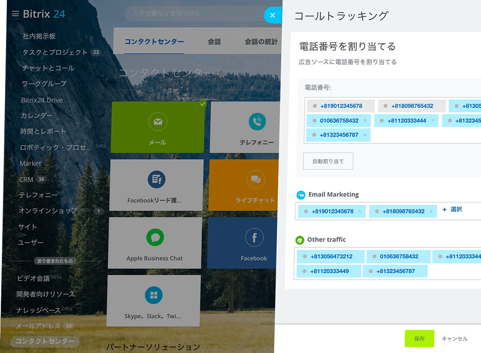Select phone number +819012345678 in the number list
Screen dimensions: 481x353
point(341,106)
